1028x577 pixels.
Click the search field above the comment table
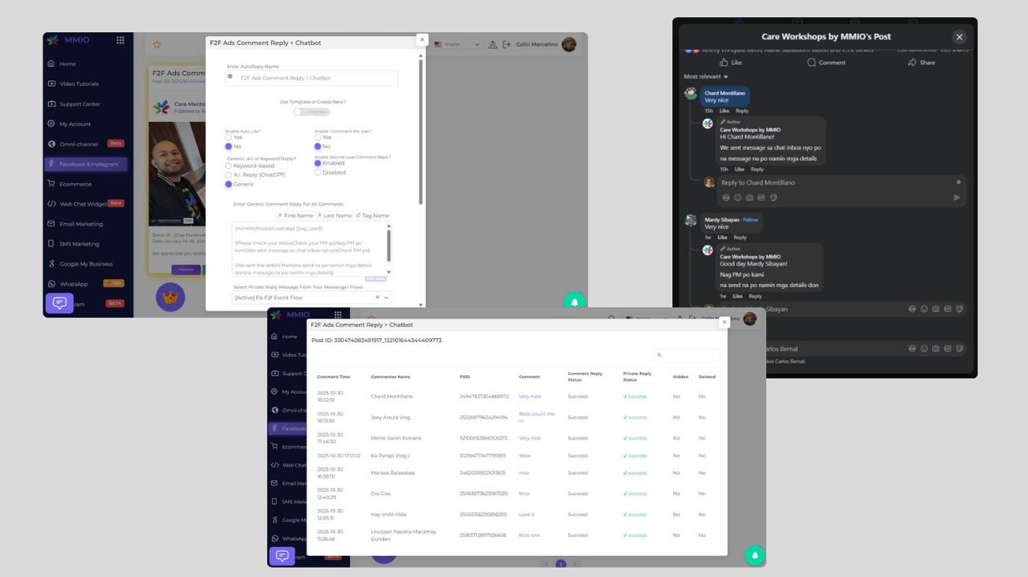click(x=687, y=356)
